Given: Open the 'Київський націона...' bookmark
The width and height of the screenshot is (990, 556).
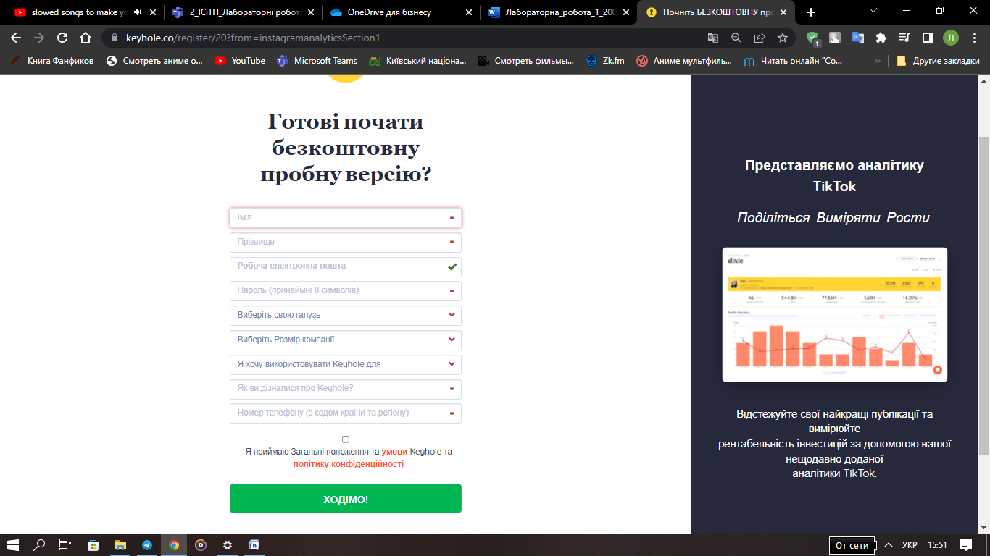Looking at the screenshot, I should pos(417,61).
